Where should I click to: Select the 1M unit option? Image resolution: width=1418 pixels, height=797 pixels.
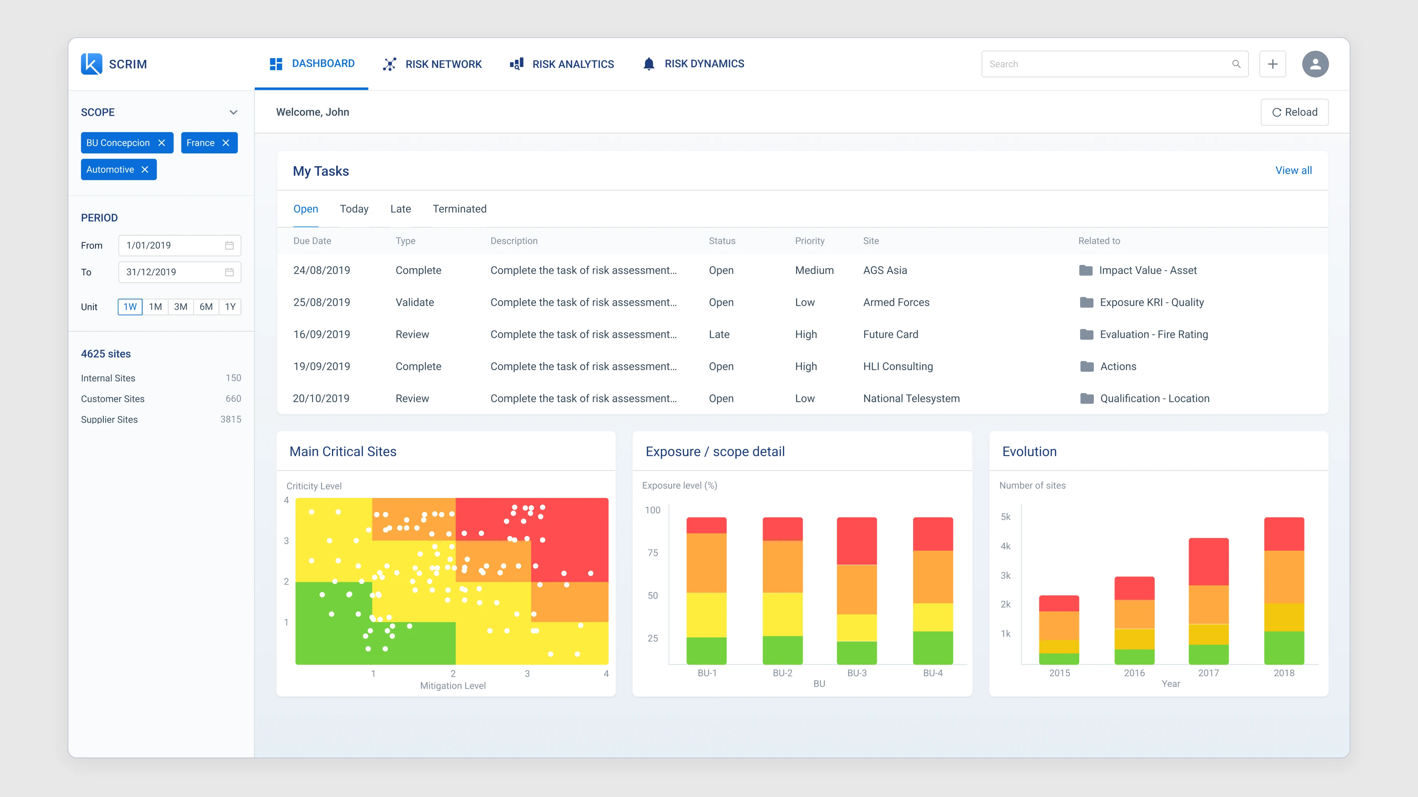[155, 307]
